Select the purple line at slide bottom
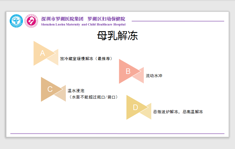The image size is (235, 149). (117, 133)
